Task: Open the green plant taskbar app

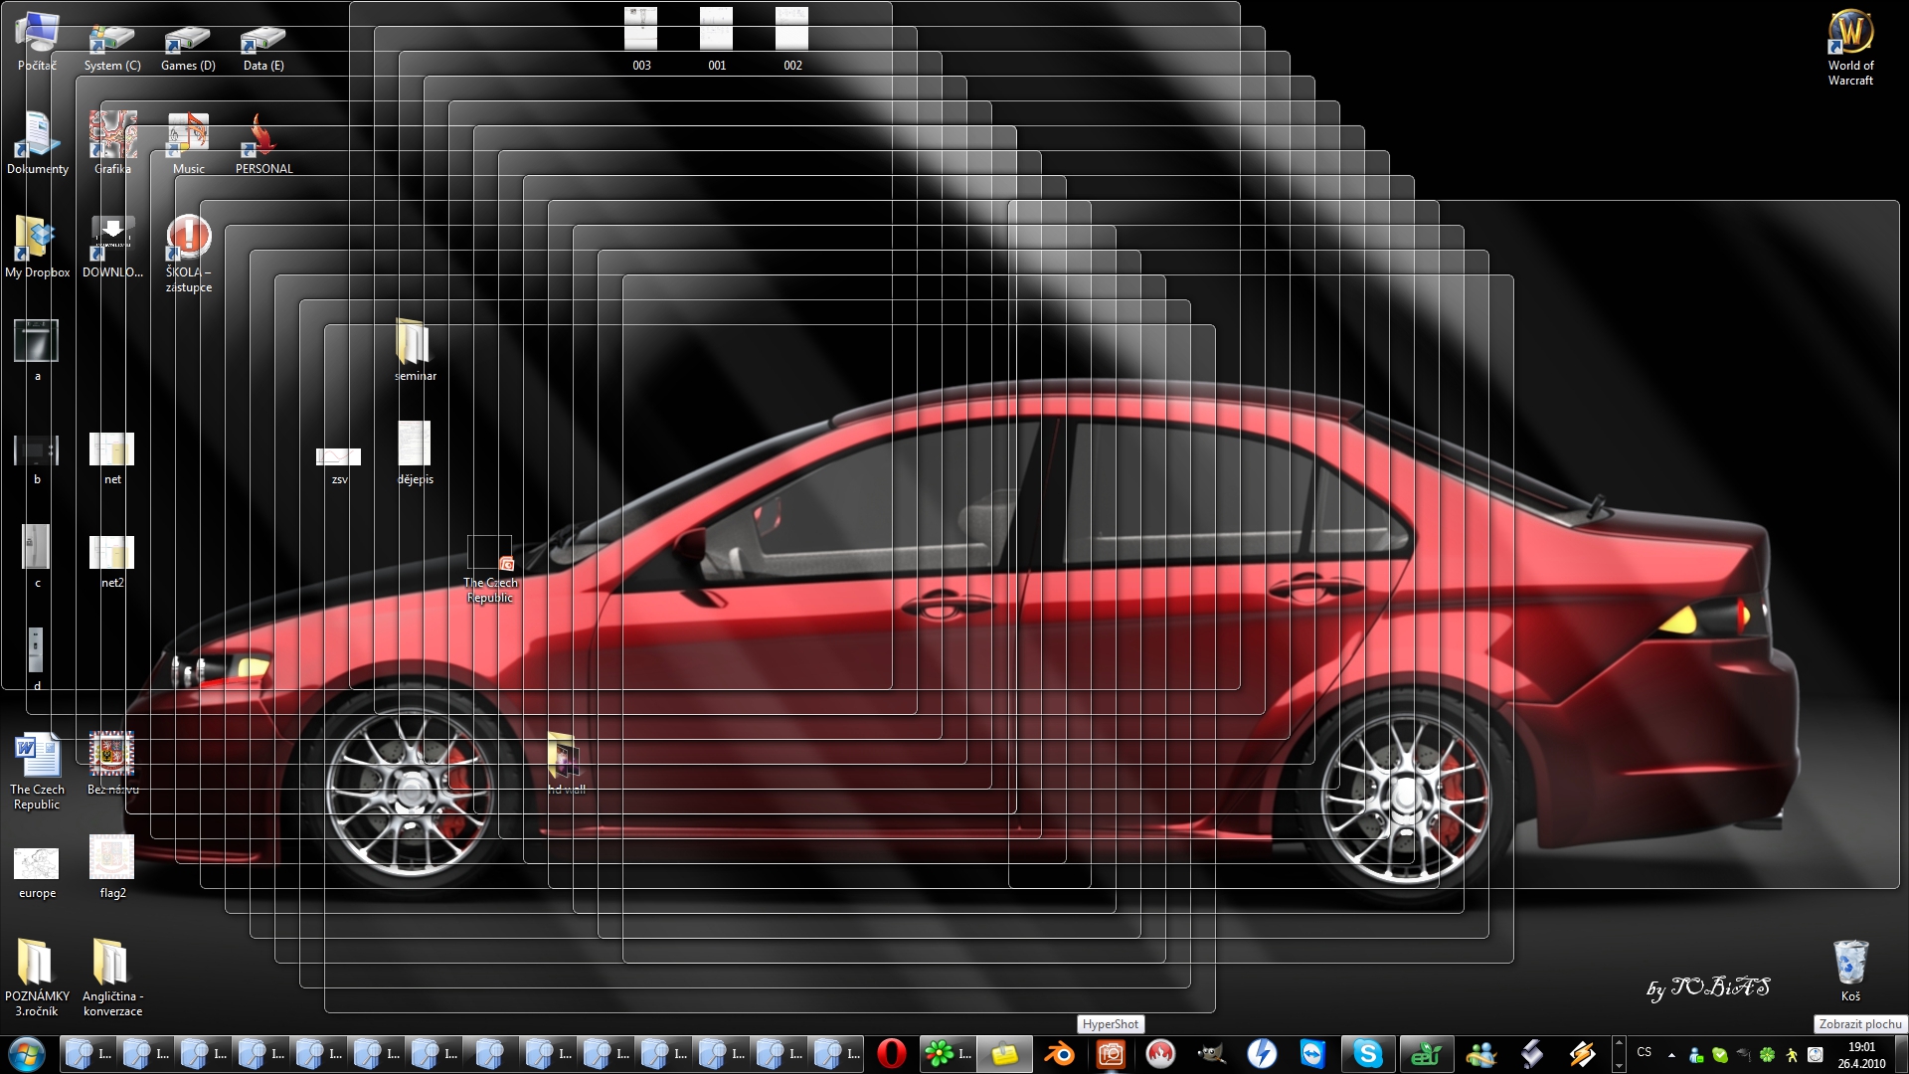Action: [x=1426, y=1054]
